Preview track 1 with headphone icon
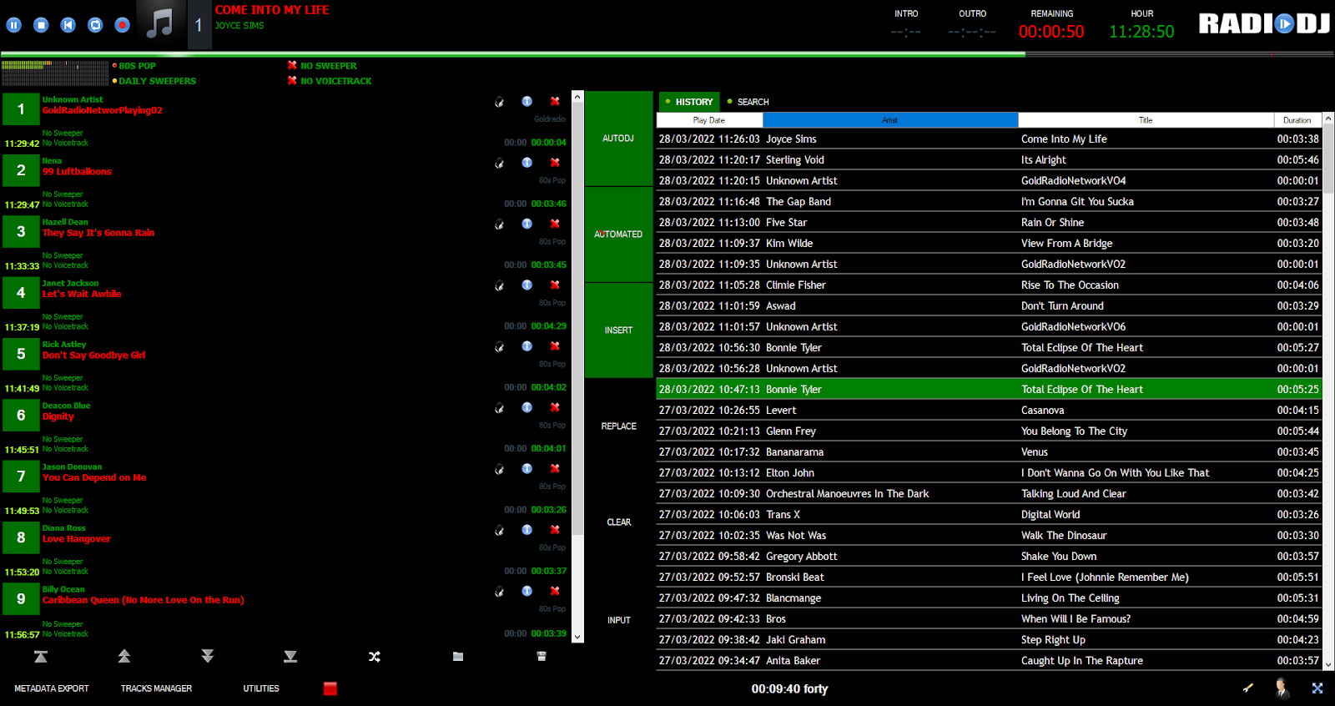This screenshot has width=1335, height=706. pyautogui.click(x=499, y=102)
